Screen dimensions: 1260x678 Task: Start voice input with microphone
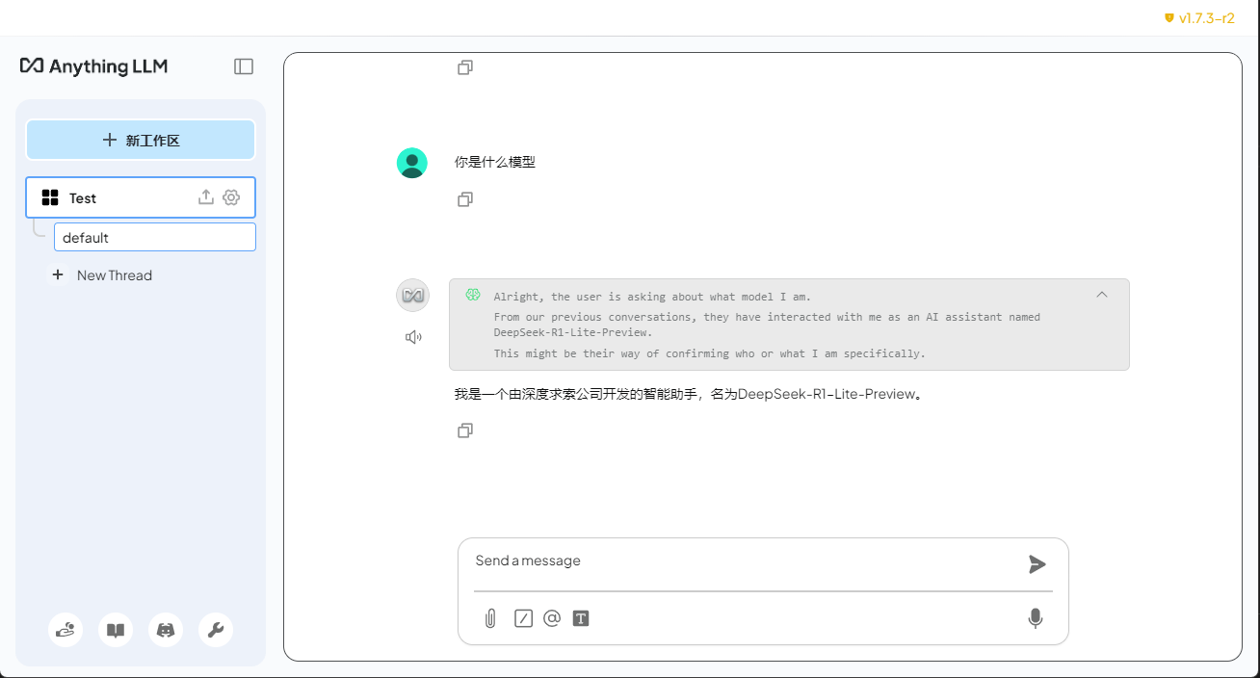click(x=1036, y=618)
